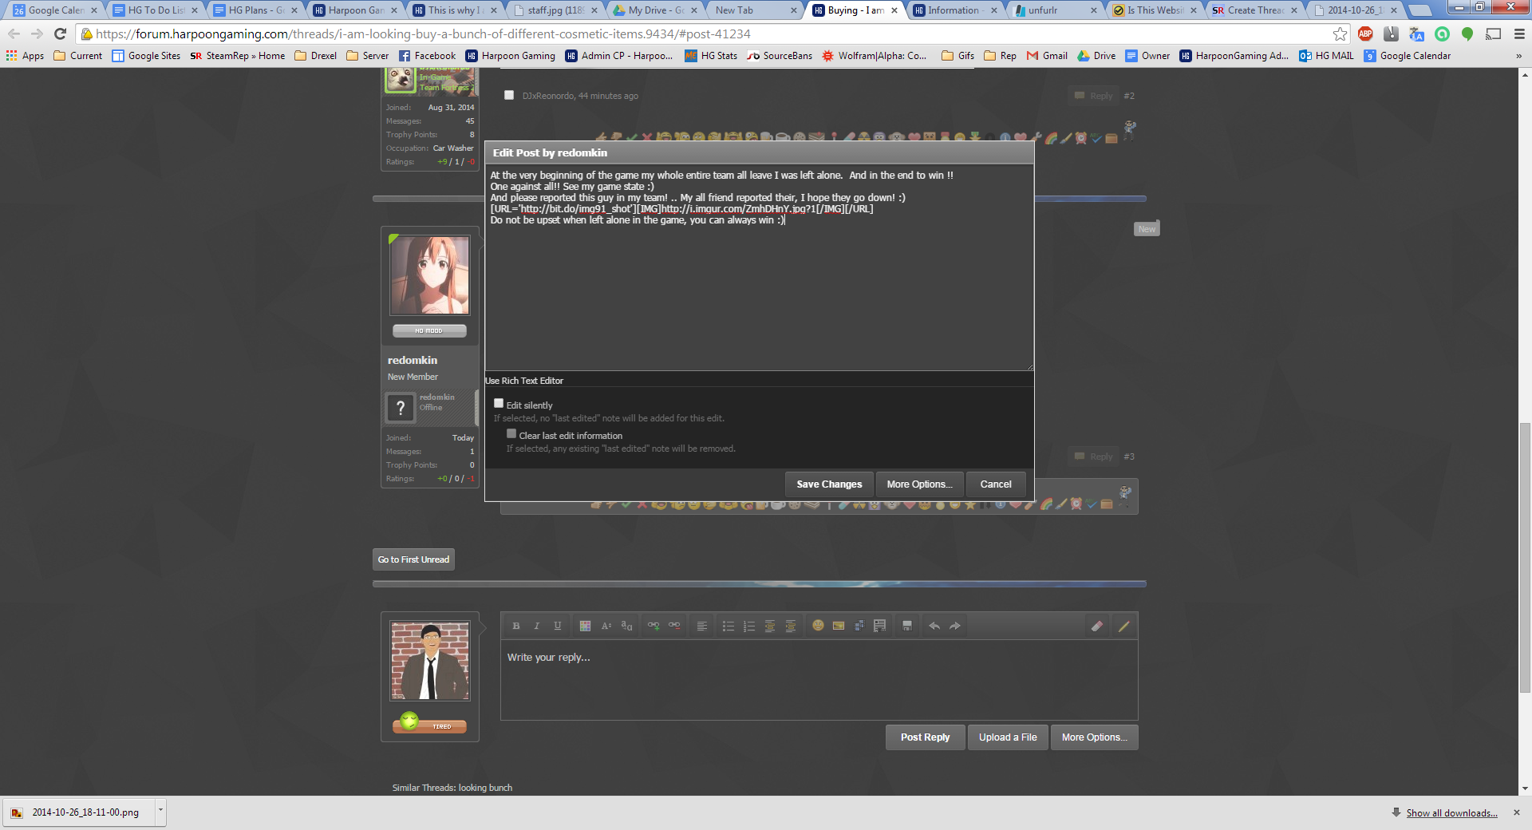Screen dimensions: 1532x830
Task: Click into the Write your reply box
Action: point(819,680)
